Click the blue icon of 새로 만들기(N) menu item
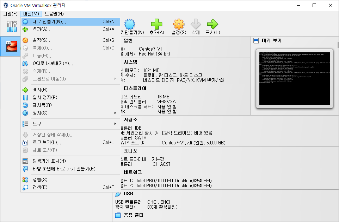339x222 pixels. [25, 21]
